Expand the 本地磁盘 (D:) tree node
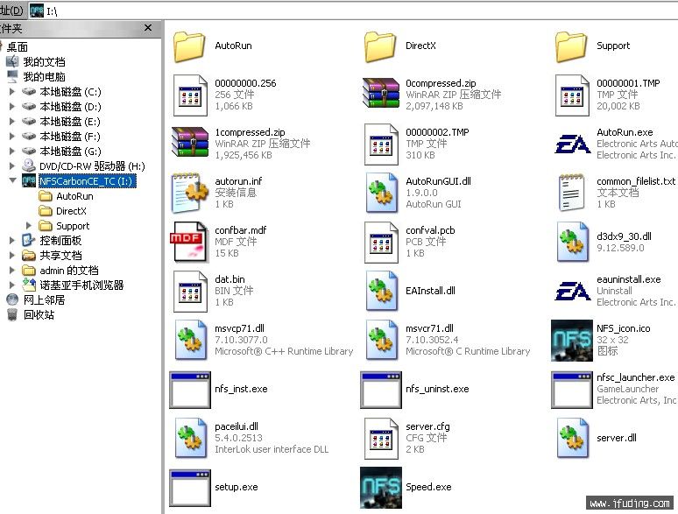Screen dimensions: 678x514 tap(12, 106)
